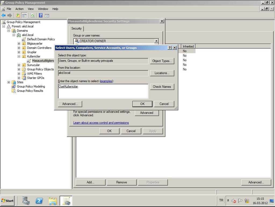Select the Security tab
This screenshot has height=207, width=275.
[77, 28]
